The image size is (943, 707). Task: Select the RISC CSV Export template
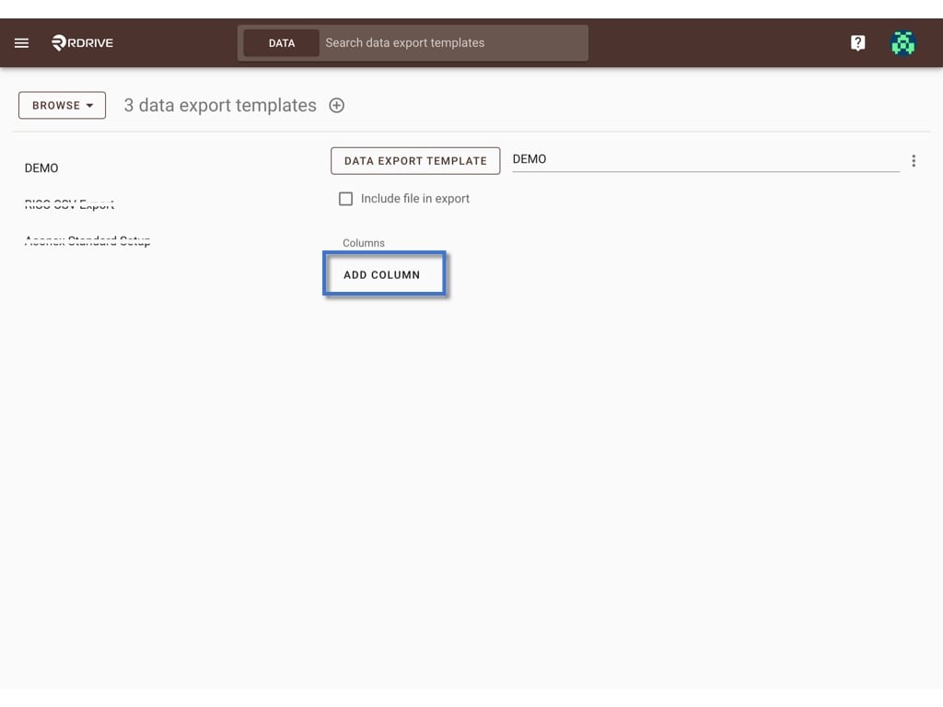point(69,204)
